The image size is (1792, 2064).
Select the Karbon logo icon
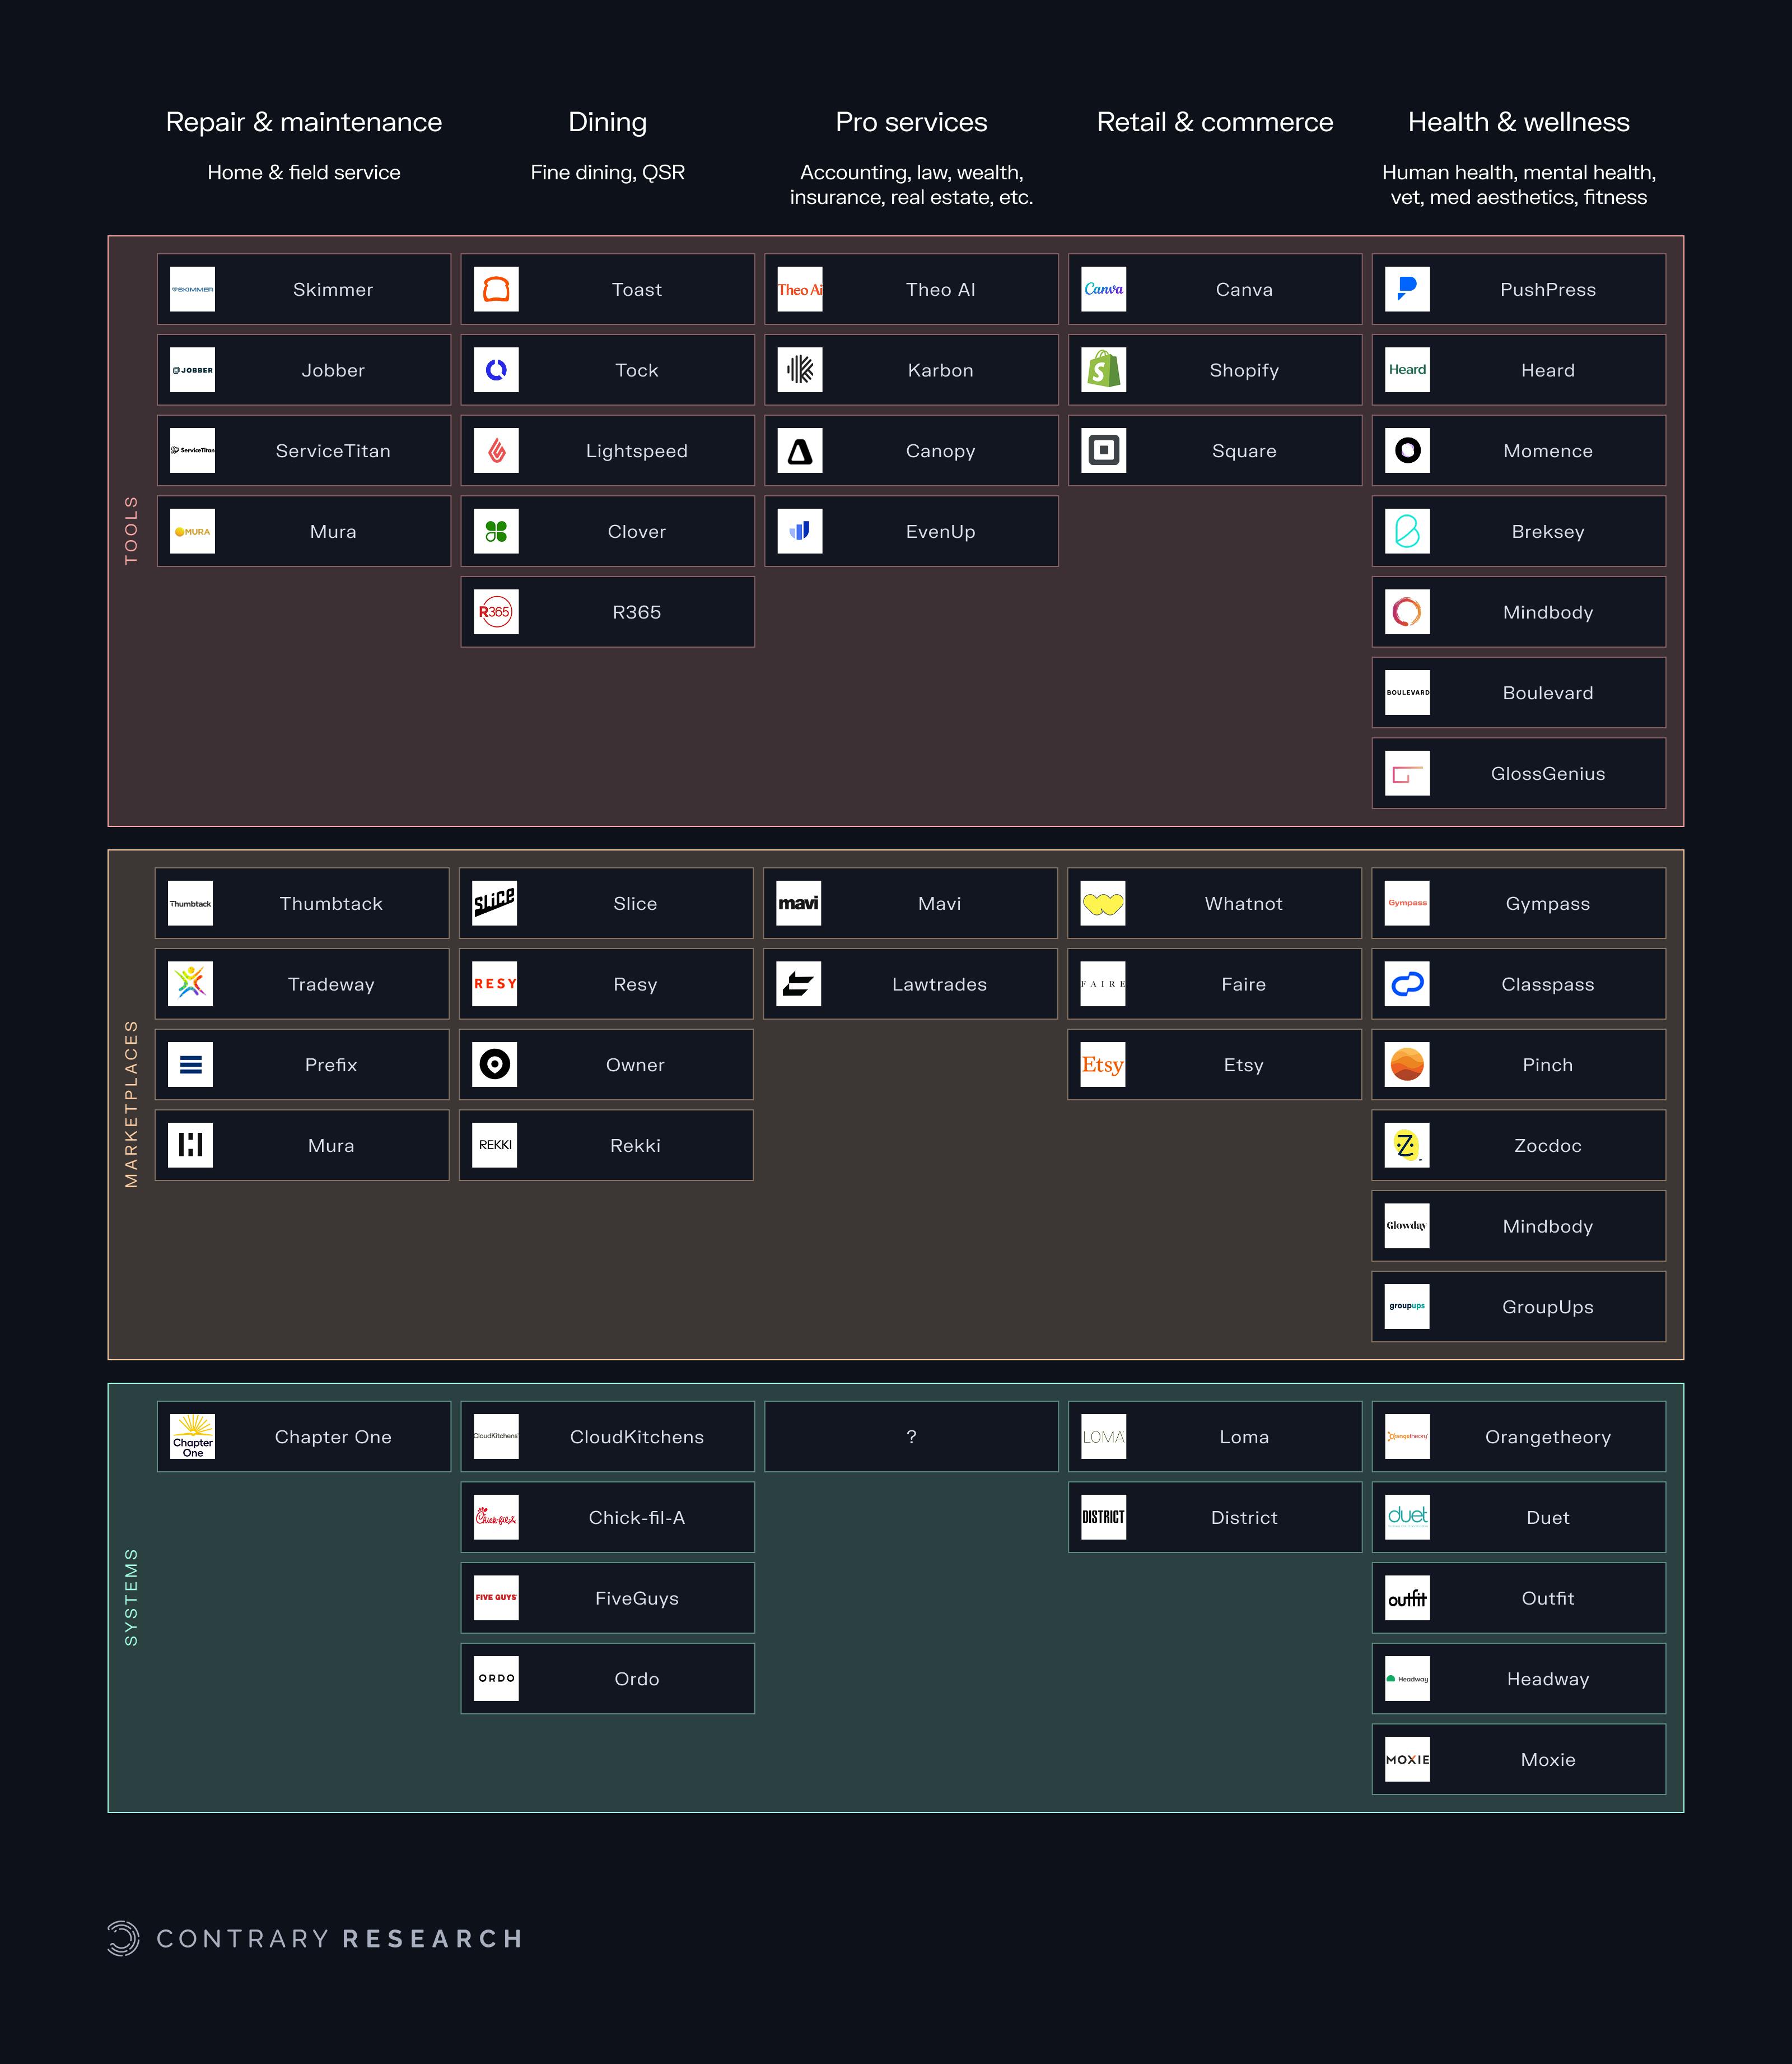click(x=800, y=370)
